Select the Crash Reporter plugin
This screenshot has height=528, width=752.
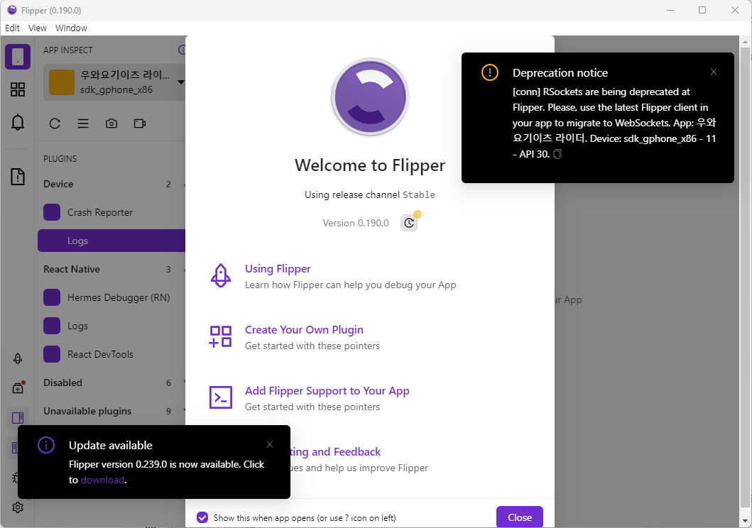(x=111, y=212)
